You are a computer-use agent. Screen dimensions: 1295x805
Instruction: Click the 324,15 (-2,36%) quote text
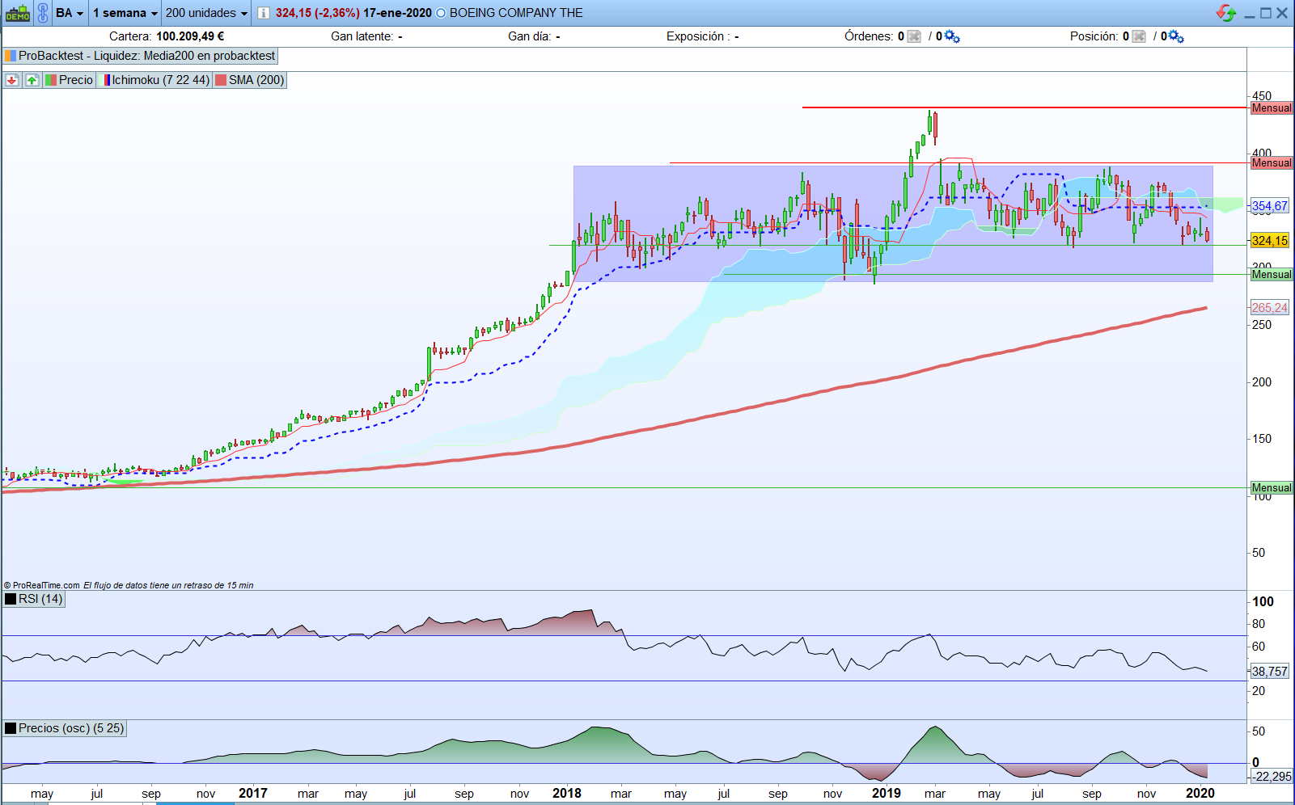pos(318,13)
